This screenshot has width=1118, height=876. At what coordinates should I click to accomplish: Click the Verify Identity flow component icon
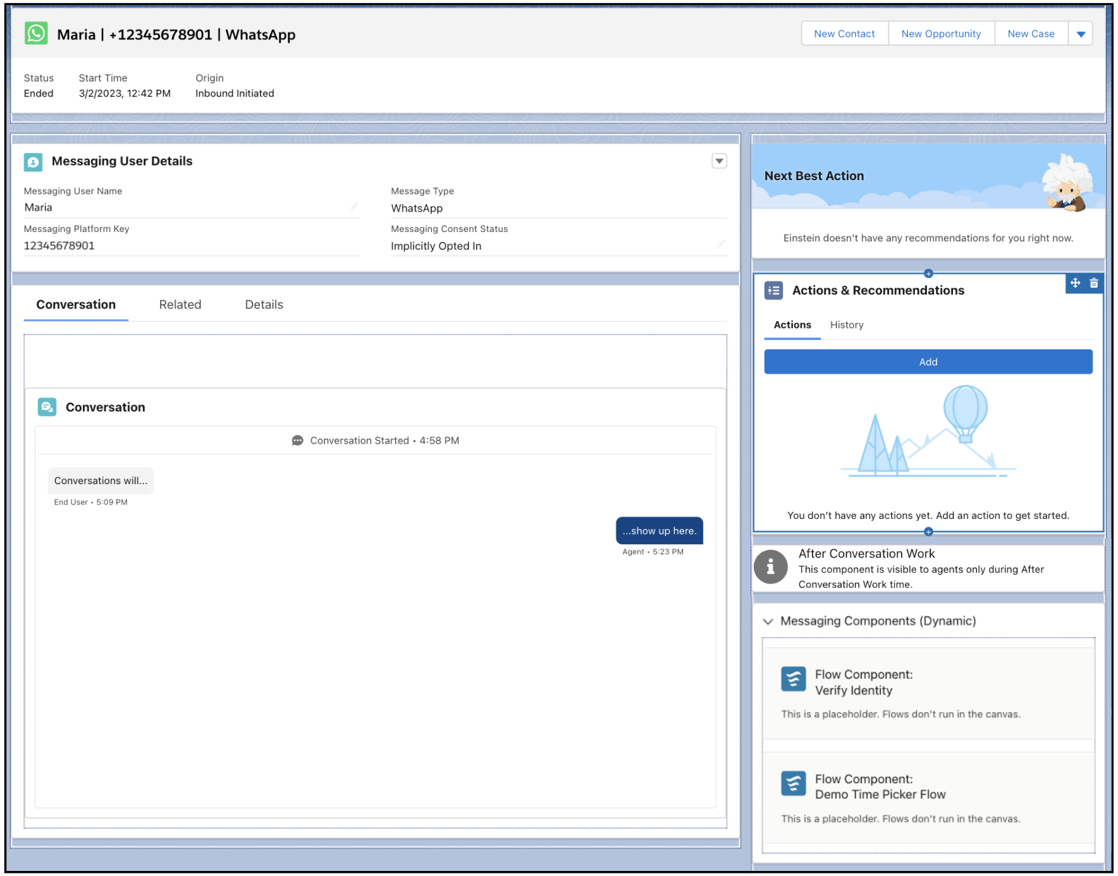click(793, 679)
